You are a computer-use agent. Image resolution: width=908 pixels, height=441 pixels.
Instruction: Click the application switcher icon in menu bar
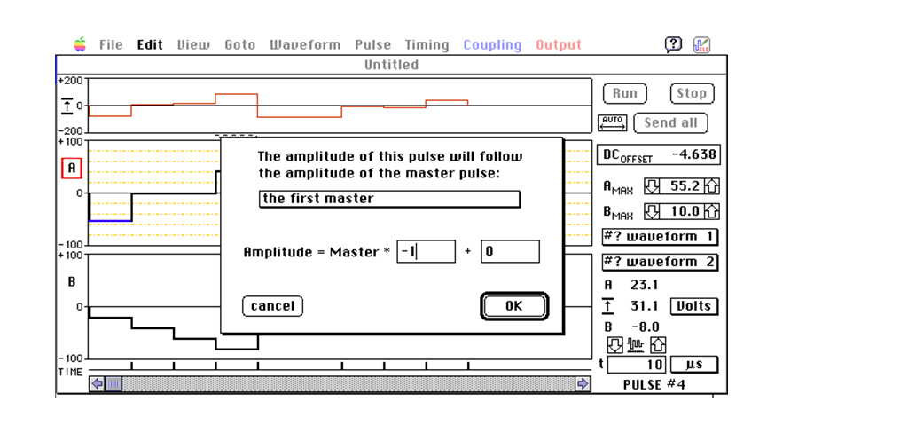(702, 44)
